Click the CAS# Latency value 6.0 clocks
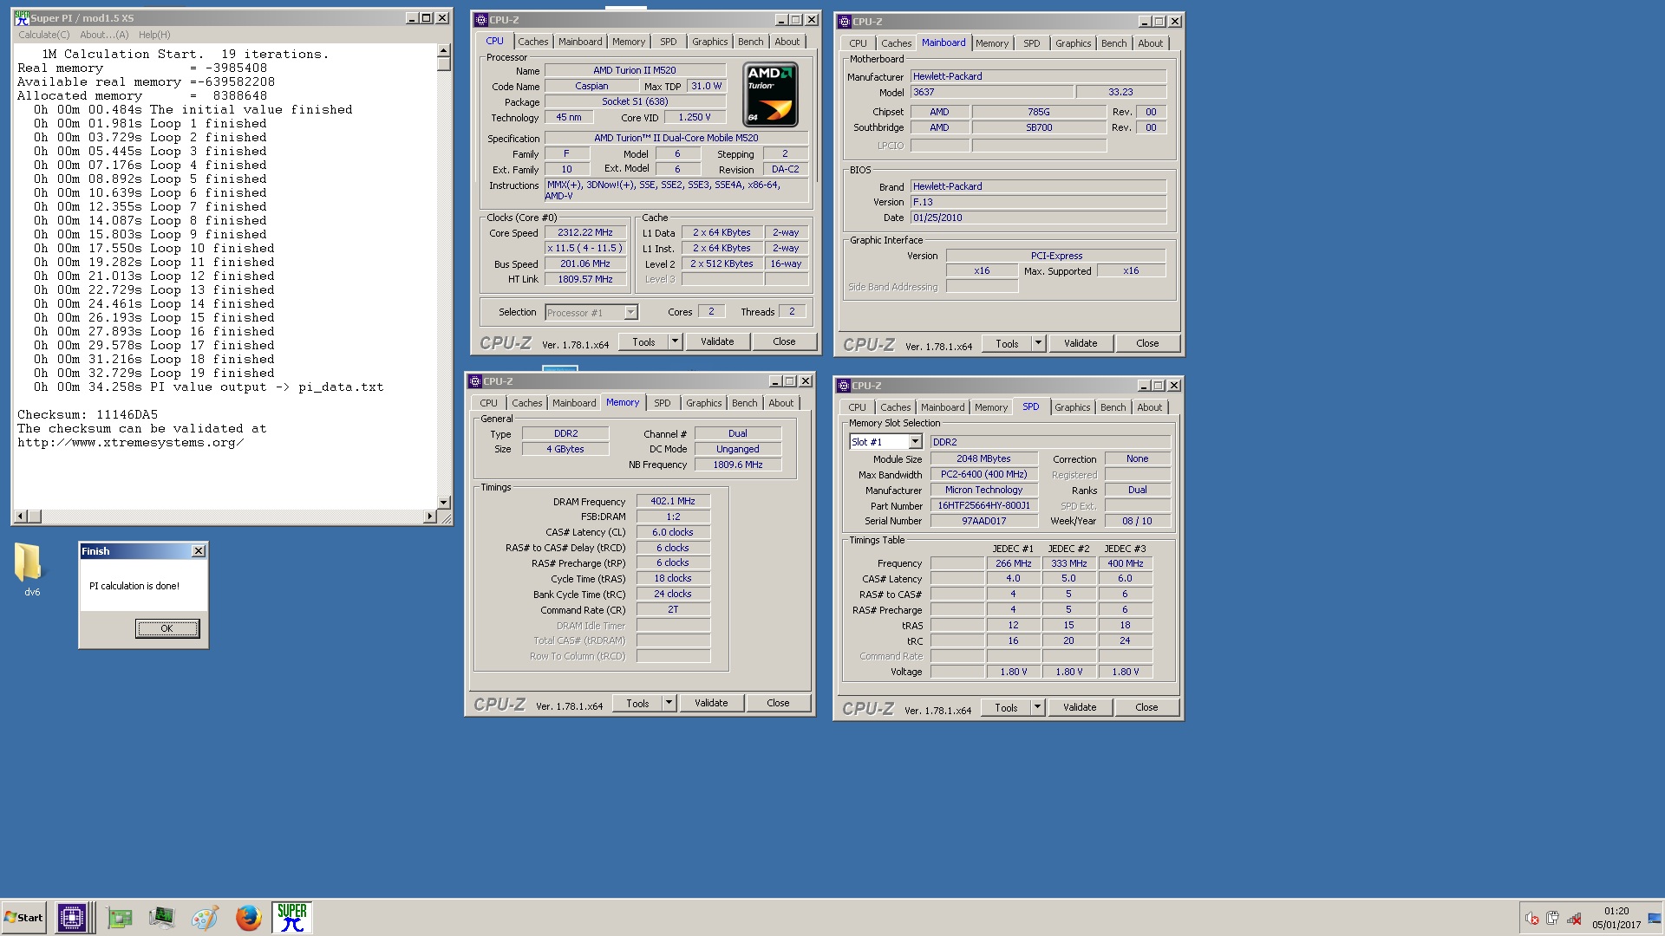The image size is (1665, 936). [673, 532]
